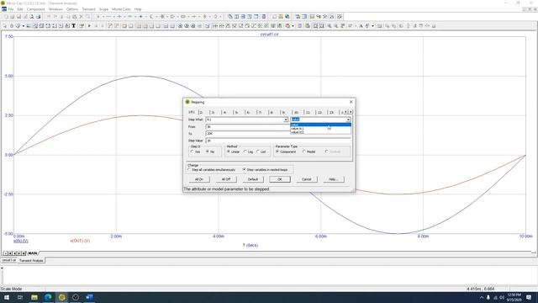Image resolution: width=538 pixels, height=303 pixels.
Task: Open the Options menu
Action: [x=72, y=9]
